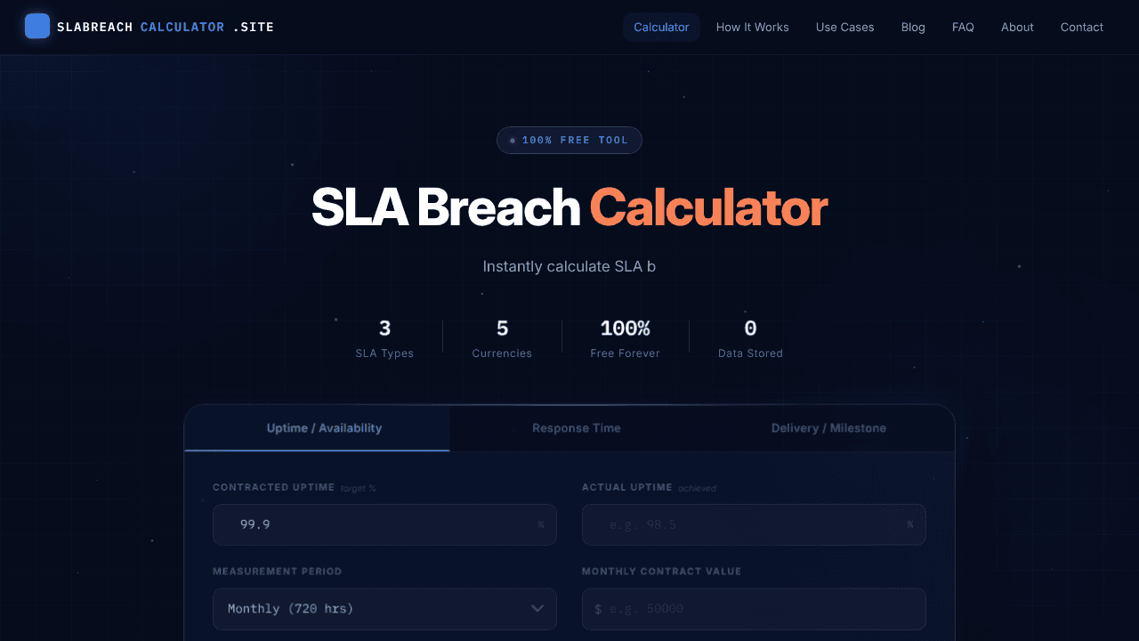
Task: Open the How It Works page
Action: coord(753,27)
